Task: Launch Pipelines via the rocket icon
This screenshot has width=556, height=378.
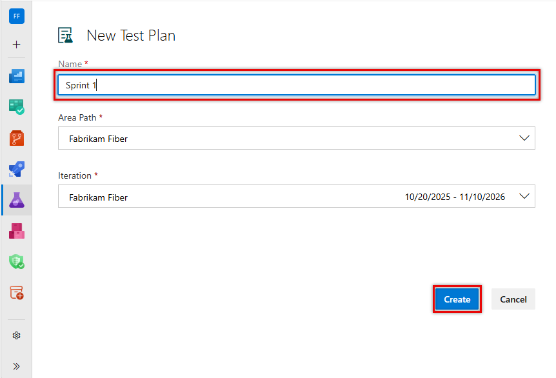Action: [16, 168]
